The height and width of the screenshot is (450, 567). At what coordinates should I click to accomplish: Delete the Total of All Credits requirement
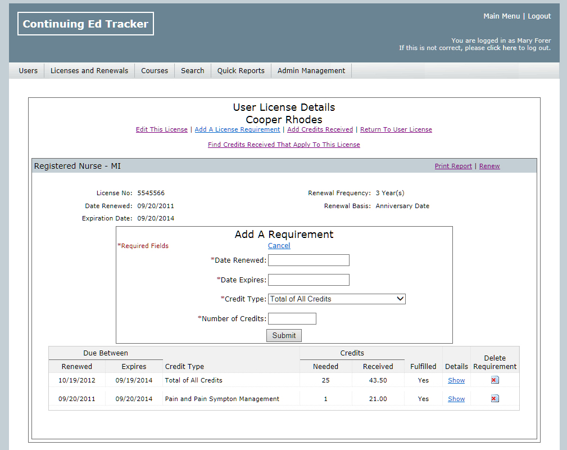[495, 380]
